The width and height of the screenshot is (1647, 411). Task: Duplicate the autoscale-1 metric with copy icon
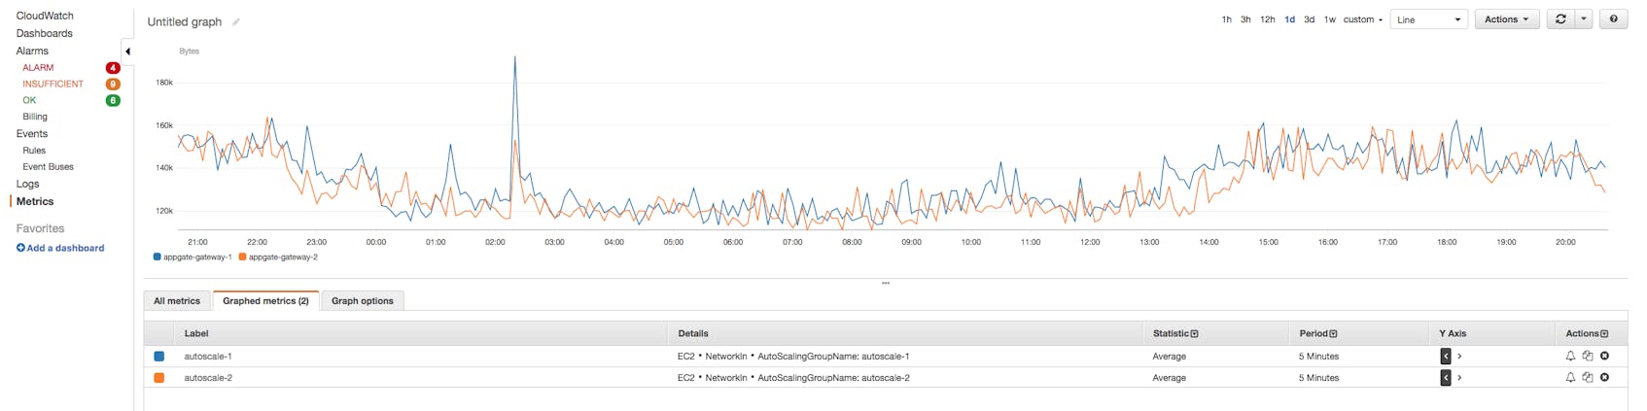tap(1588, 356)
